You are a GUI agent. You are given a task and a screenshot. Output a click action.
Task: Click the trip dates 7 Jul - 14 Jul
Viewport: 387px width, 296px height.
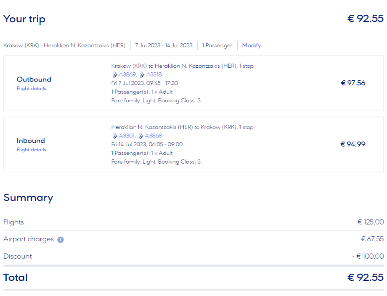pos(164,45)
